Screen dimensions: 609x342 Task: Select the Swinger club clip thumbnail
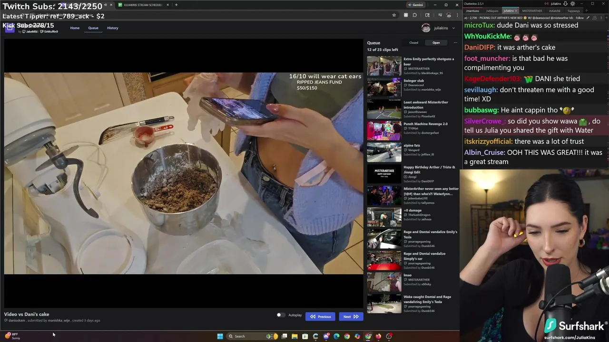(x=384, y=88)
